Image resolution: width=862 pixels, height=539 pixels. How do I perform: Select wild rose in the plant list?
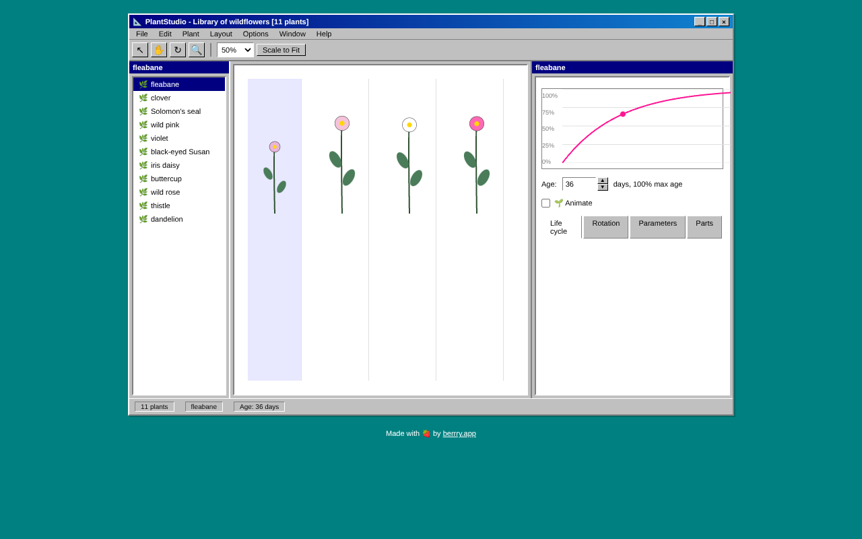pyautogui.click(x=165, y=191)
